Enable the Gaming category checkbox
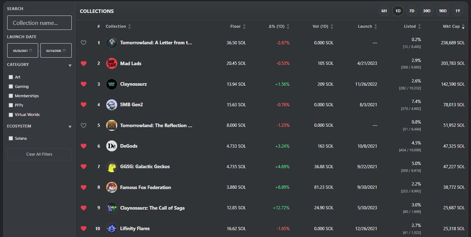 coord(11,87)
